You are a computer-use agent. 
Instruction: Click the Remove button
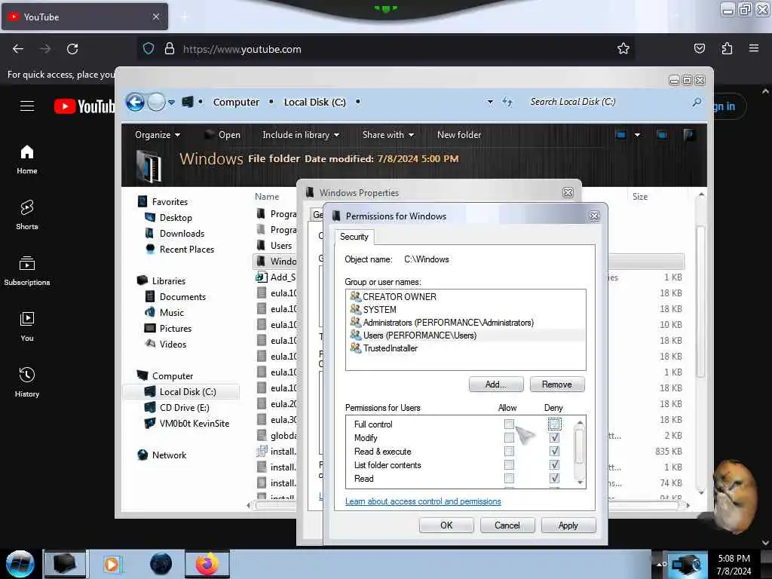(x=557, y=384)
